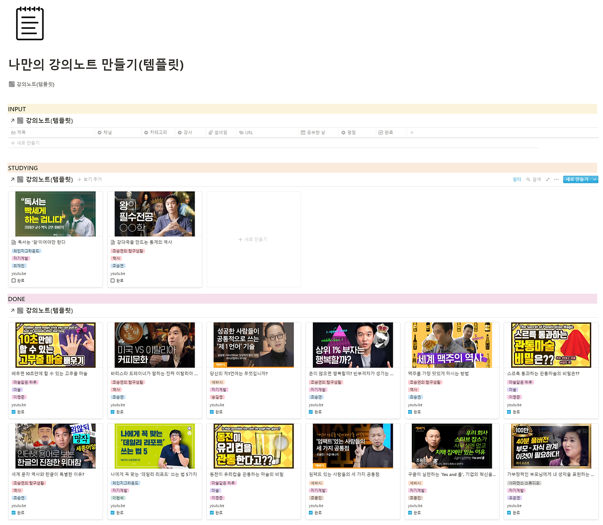Open the 필터 option
This screenshot has width=603, height=525.
click(x=517, y=180)
